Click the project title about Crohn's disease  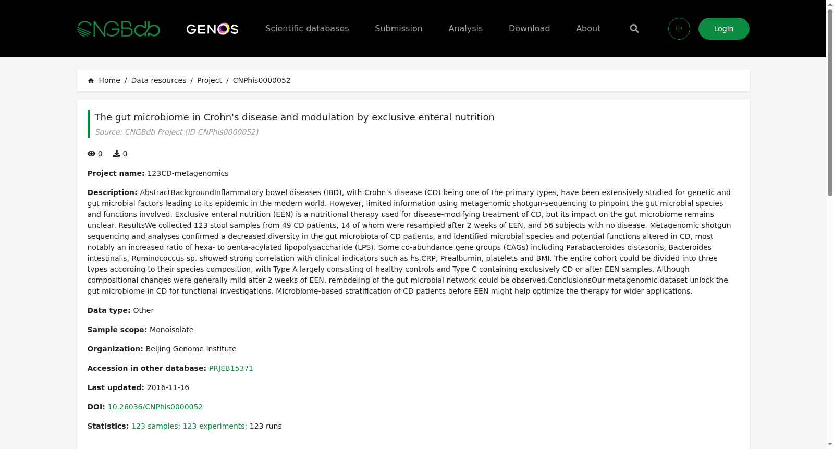click(295, 117)
